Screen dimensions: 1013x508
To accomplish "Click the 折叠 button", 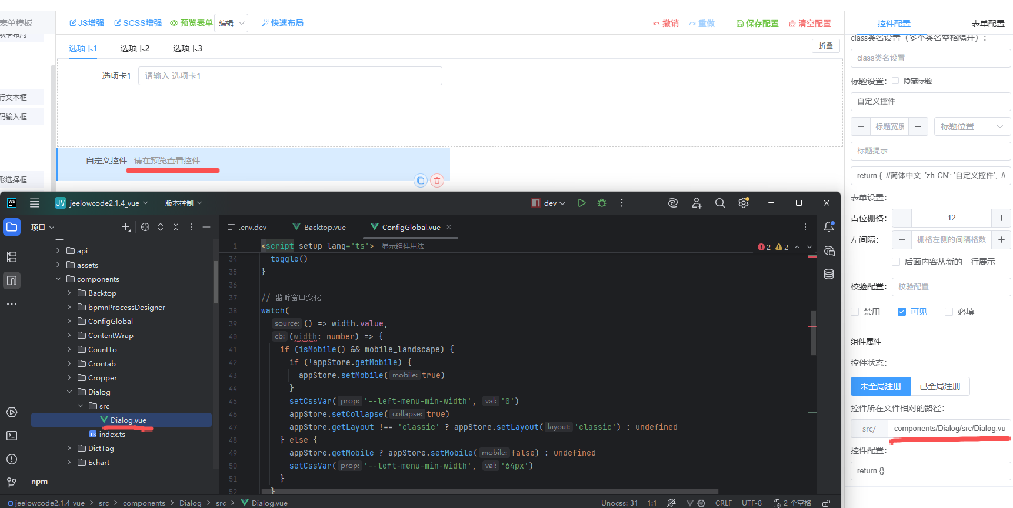I will coord(826,46).
